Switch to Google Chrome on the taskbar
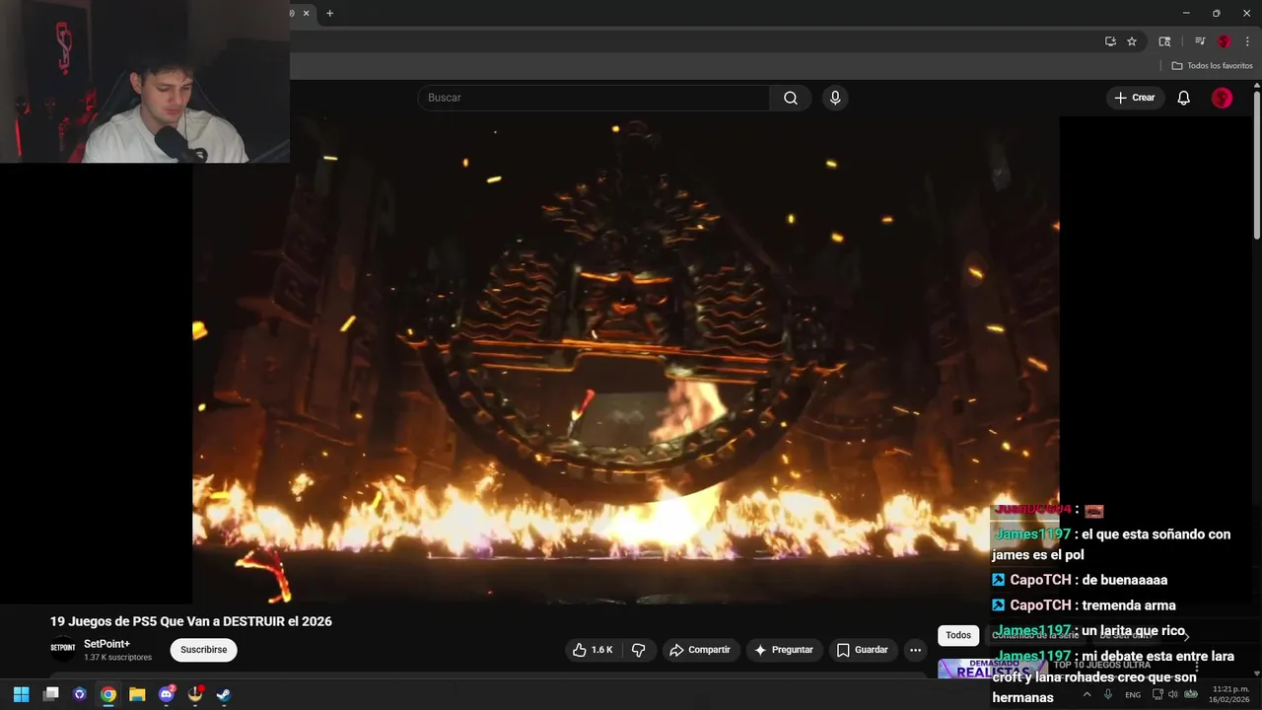 [x=108, y=694]
